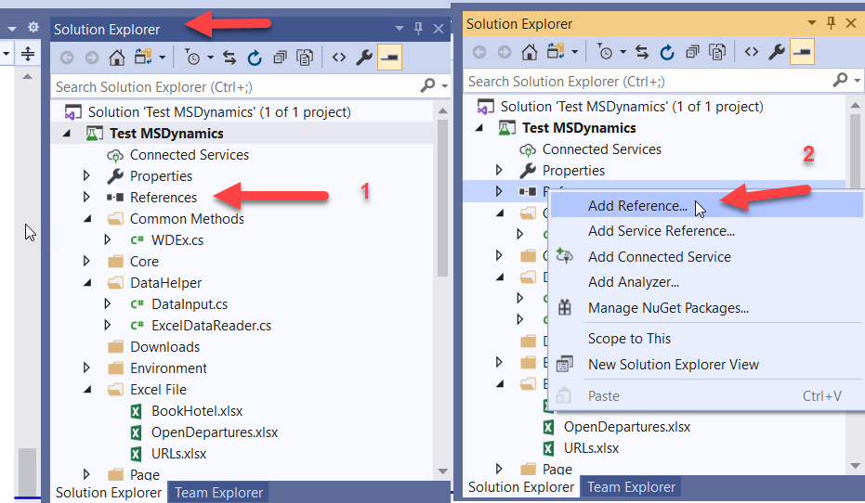Screen dimensions: 865x503
Task: Click Refresh icon in right Solution Explorer toolbar
Action: click(667, 52)
